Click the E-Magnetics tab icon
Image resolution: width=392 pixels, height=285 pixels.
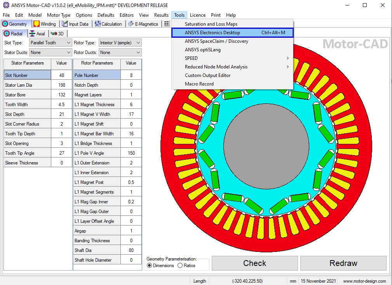click(x=131, y=24)
